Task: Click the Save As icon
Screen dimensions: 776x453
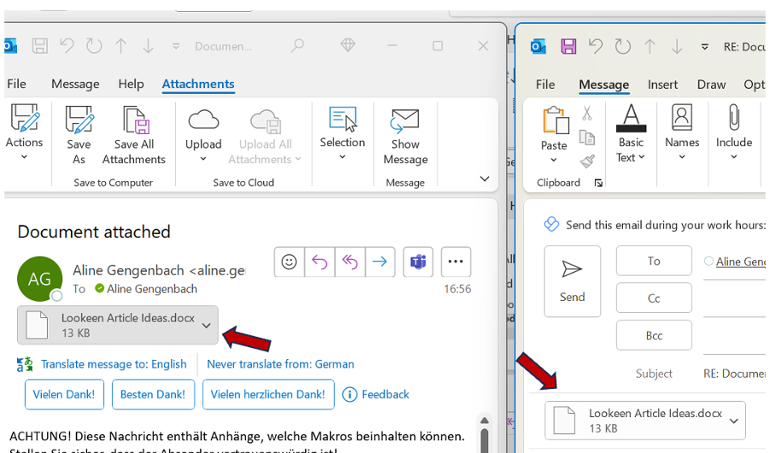Action: pos(79,121)
